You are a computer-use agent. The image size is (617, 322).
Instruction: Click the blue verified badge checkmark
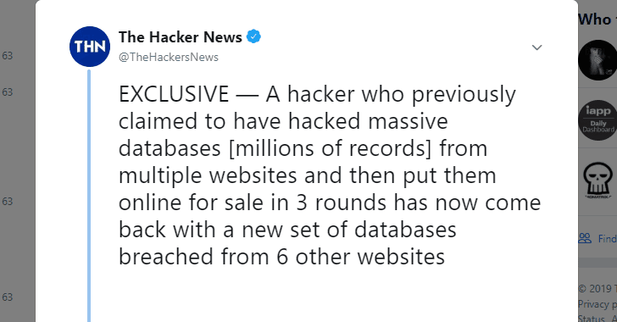(253, 36)
